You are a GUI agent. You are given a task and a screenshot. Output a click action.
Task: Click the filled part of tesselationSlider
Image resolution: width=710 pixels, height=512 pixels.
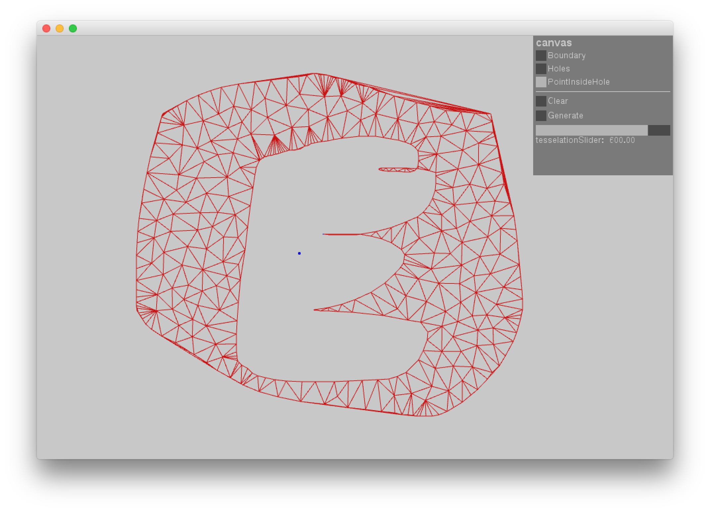pos(591,130)
